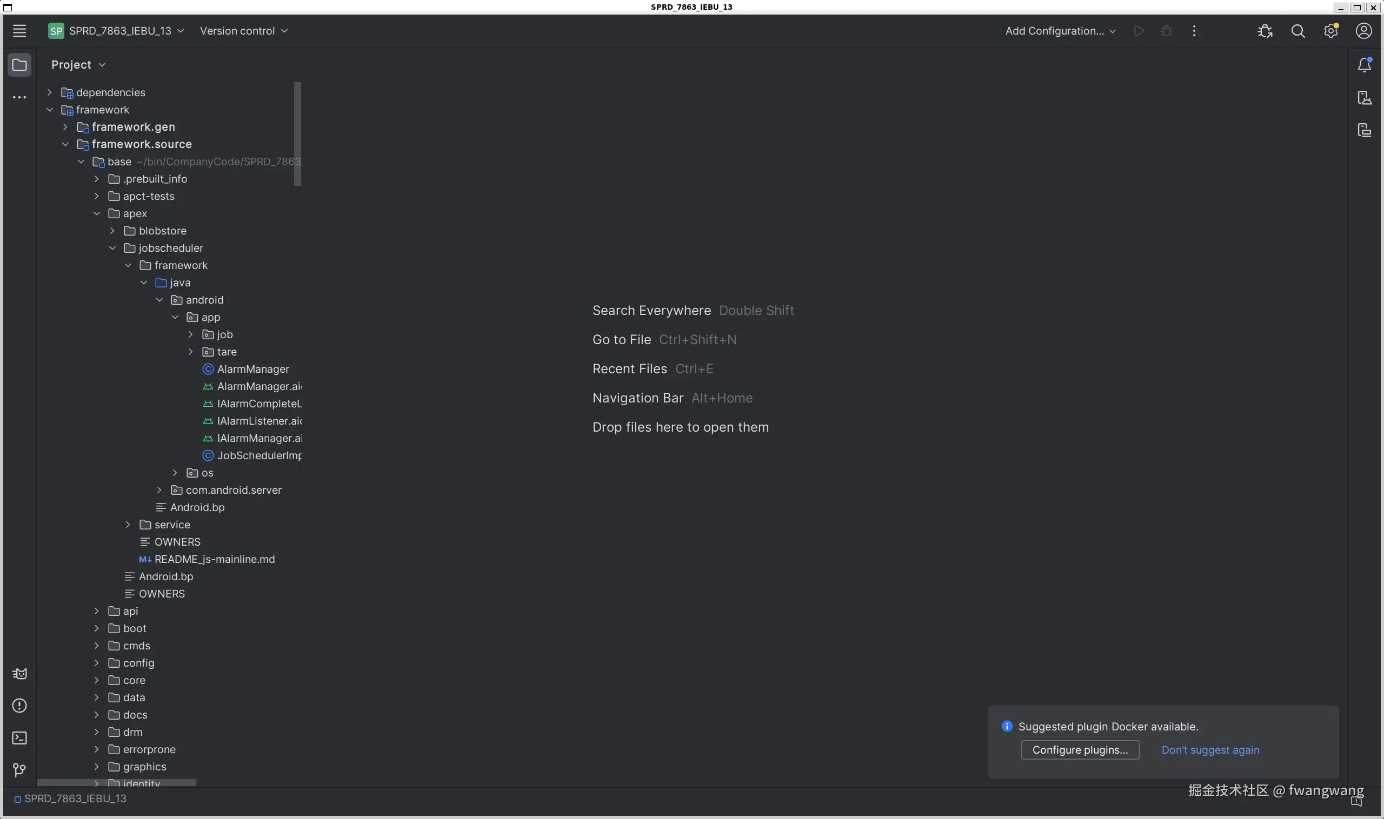The height and width of the screenshot is (819, 1384).
Task: Open the Project view options dropdown
Action: (x=78, y=65)
